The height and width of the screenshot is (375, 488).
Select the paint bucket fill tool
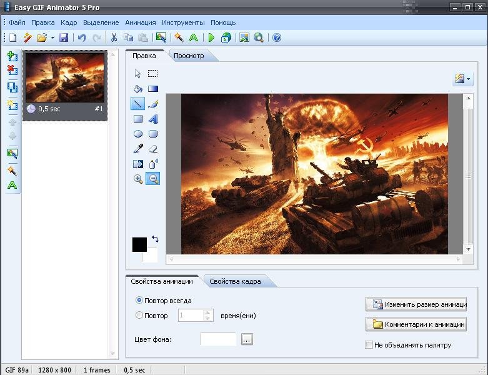138,89
